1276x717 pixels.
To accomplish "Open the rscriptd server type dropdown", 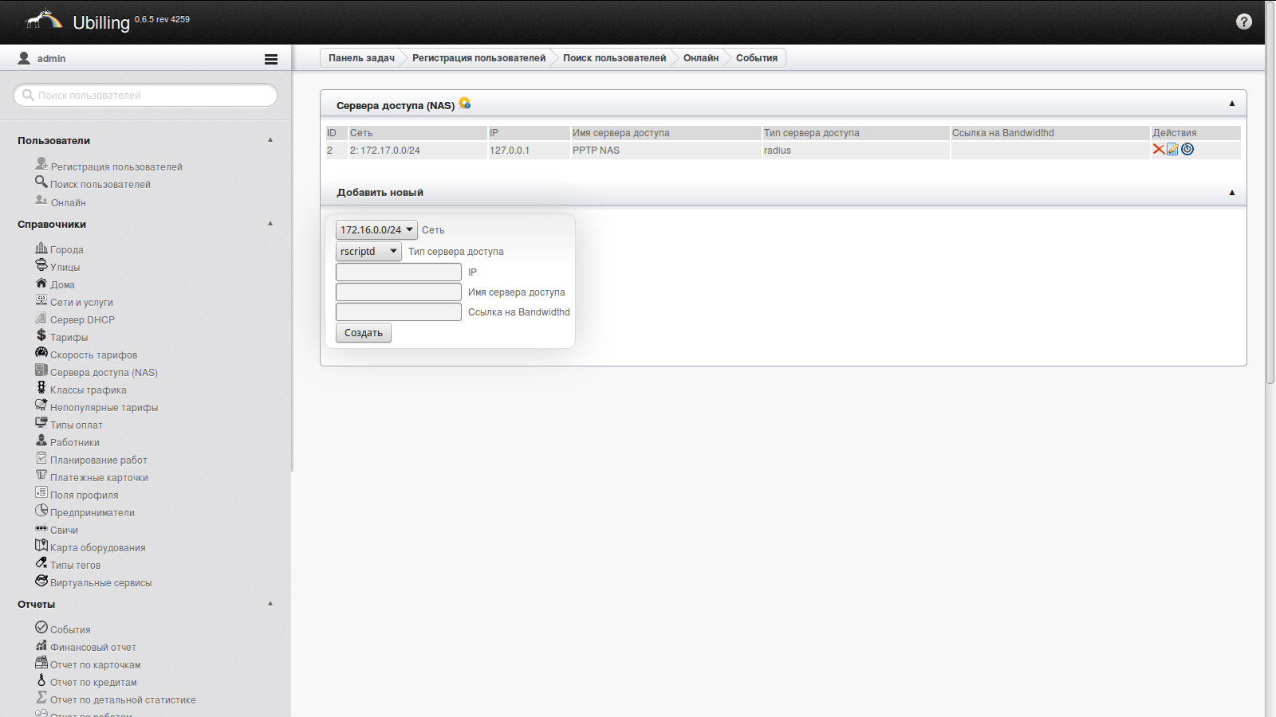I will (368, 252).
